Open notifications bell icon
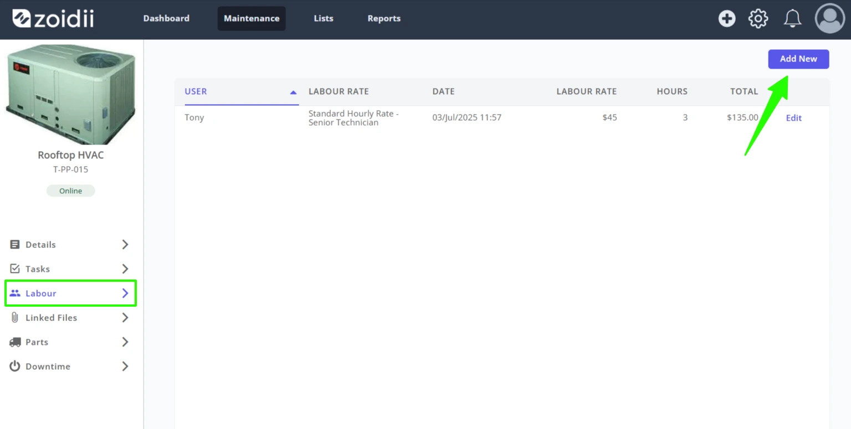Viewport: 851px width, 429px height. click(792, 18)
